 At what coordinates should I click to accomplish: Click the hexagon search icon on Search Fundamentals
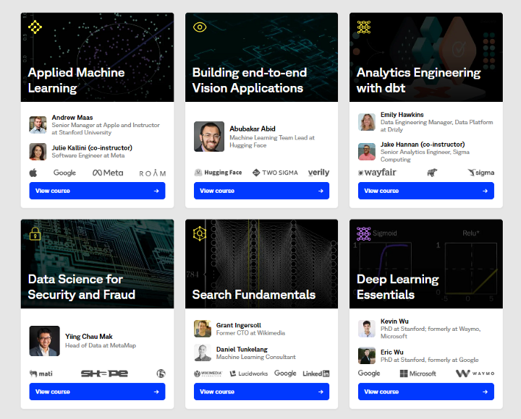200,233
